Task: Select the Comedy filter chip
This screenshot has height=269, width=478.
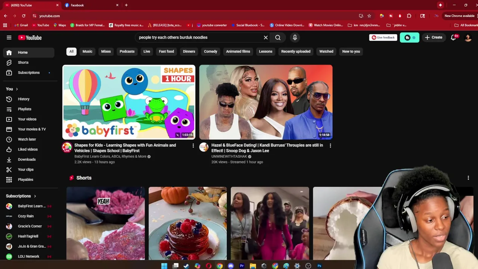Action: pos(211,52)
